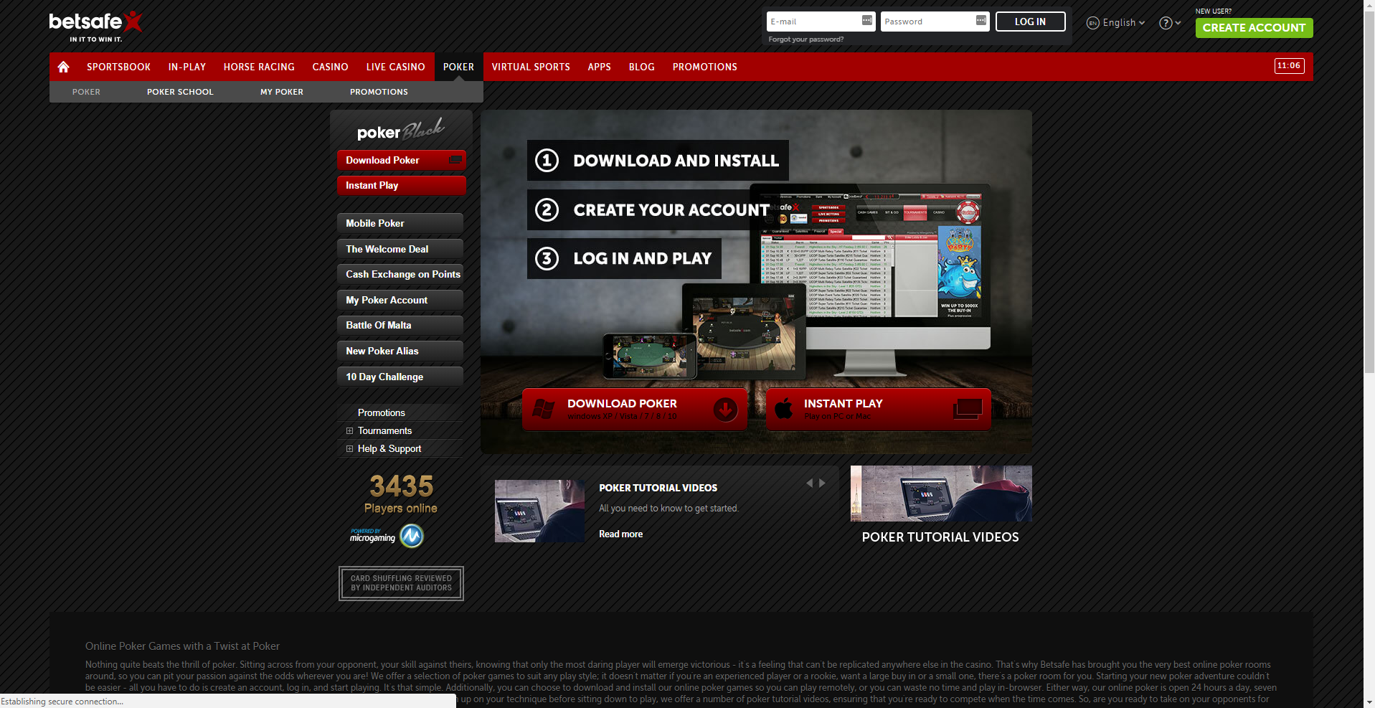
Task: Click sidebar Download Poker button
Action: point(401,160)
